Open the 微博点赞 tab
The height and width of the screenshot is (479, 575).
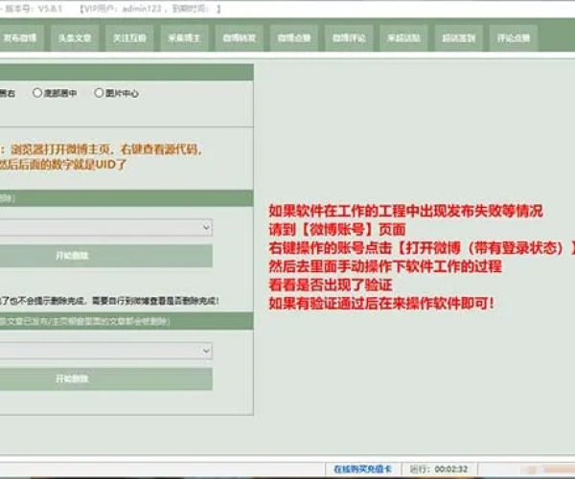click(x=294, y=37)
